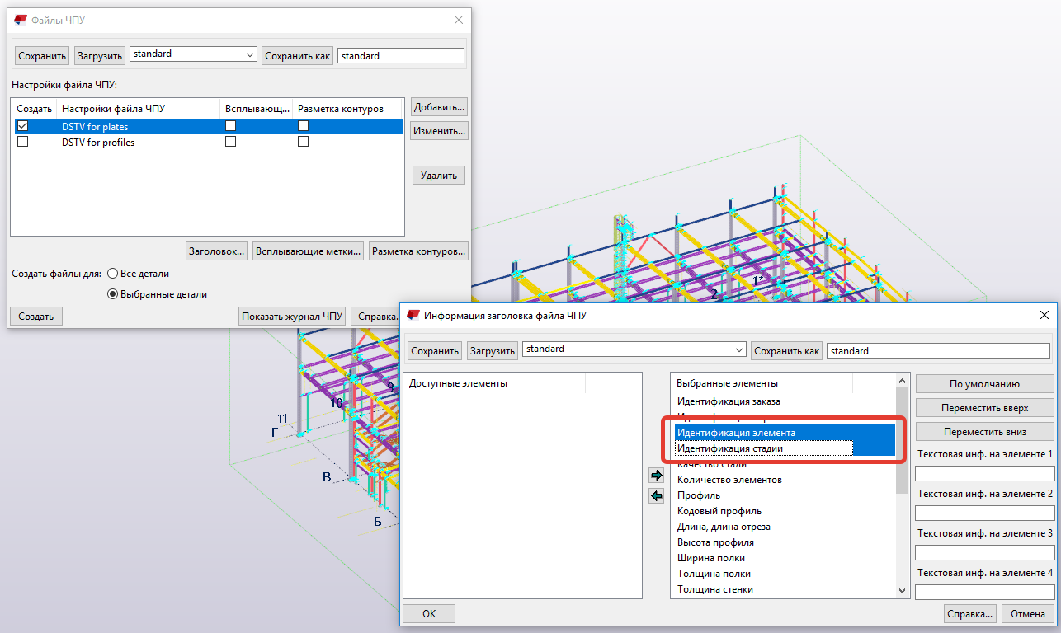Viewport: 1061px width, 633px height.
Task: Enable contour marking for DSTV for profiles
Action: 304,142
